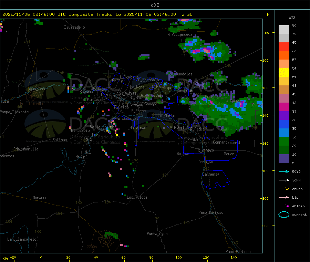This screenshot has width=310, height=262.
Task: Click the Carmensa place label
Action: pyautogui.click(x=211, y=174)
